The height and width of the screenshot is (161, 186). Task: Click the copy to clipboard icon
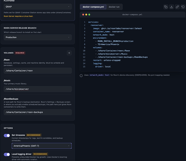point(166,7)
